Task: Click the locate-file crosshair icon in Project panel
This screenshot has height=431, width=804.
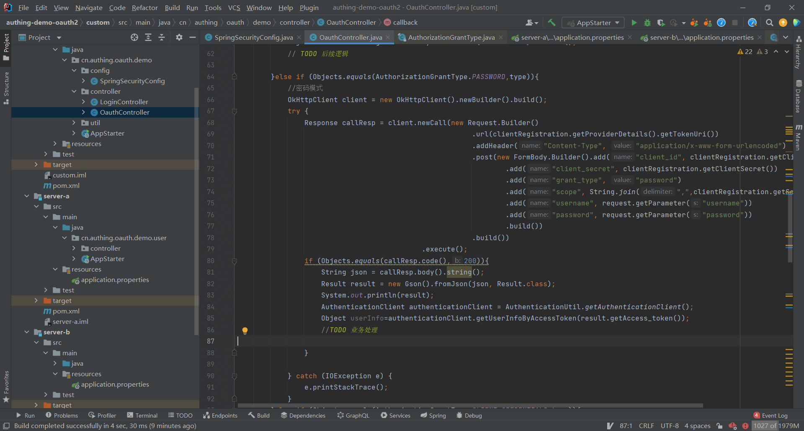Action: coord(134,38)
